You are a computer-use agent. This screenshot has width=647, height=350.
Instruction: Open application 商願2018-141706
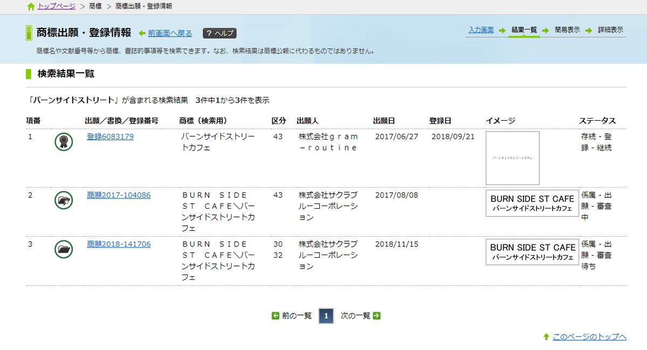click(x=119, y=244)
